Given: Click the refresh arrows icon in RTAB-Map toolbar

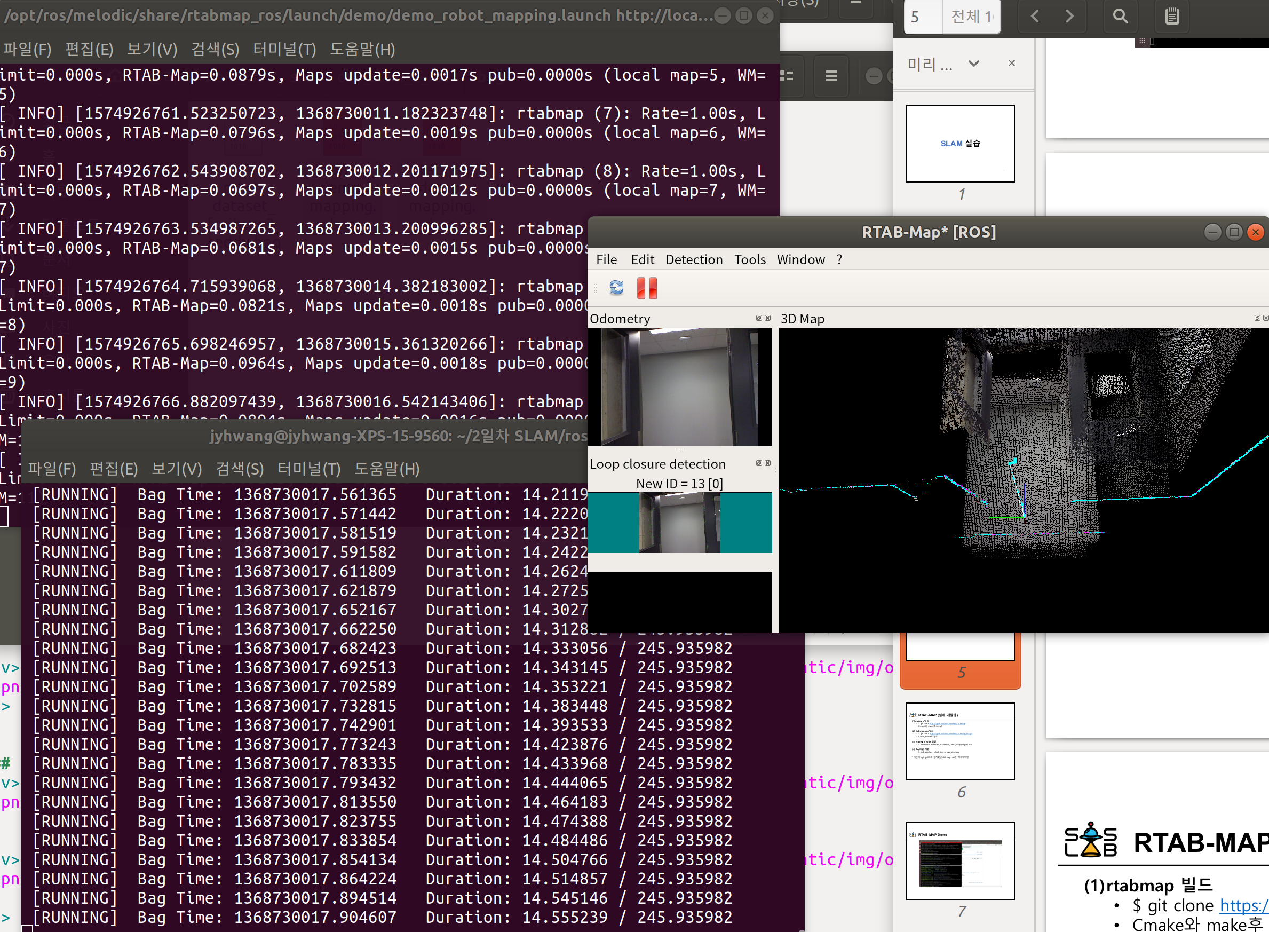Looking at the screenshot, I should coord(616,288).
